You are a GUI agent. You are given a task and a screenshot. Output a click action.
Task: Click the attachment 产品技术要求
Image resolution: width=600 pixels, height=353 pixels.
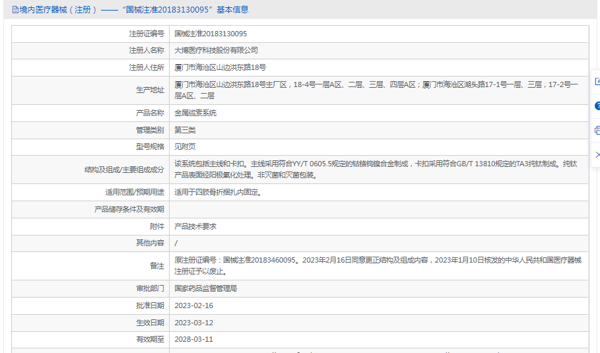point(195,226)
